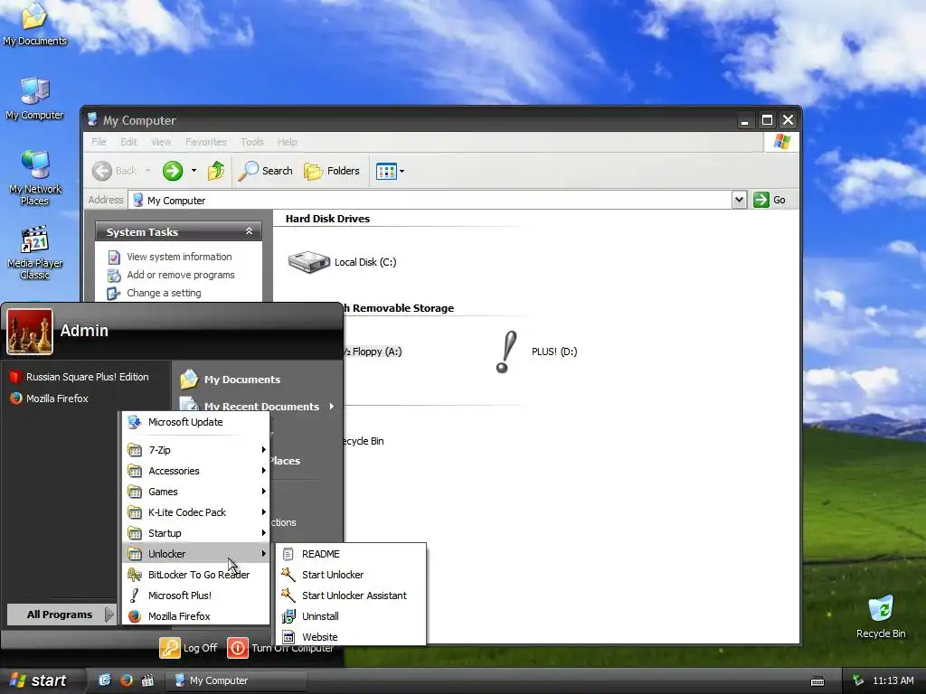Open the Views toolbar dropdown
This screenshot has width=926, height=694.
tap(390, 172)
